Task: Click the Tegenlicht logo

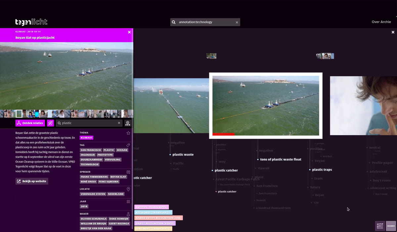Action: tap(31, 22)
